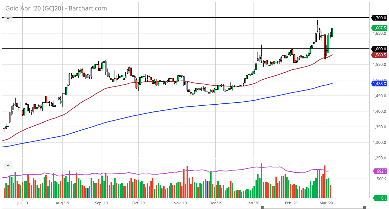Image resolution: width=389 pixels, height=209 pixels.
Task: Click the Jan '20 date axis label
Action: (x=253, y=203)
